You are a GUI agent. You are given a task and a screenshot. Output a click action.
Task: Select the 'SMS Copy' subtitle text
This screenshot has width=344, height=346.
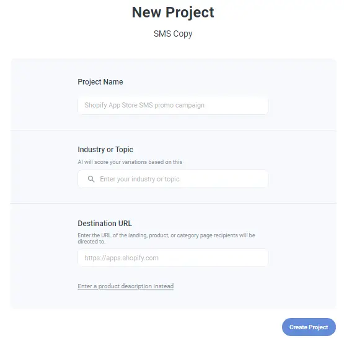point(173,34)
